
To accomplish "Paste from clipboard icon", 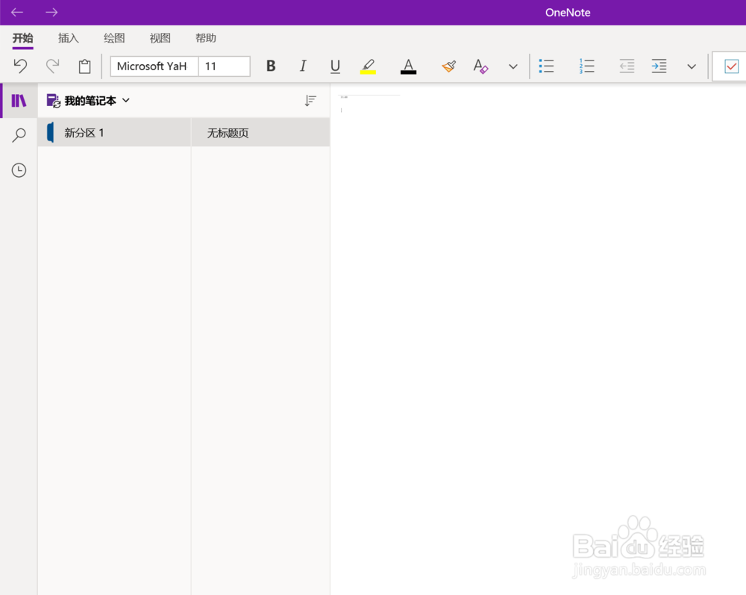I will click(x=85, y=66).
